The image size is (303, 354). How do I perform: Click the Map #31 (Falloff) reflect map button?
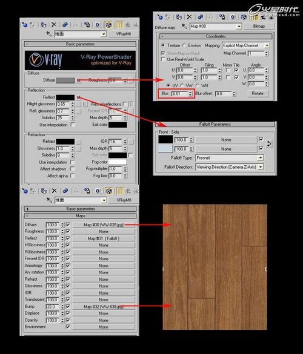[x=104, y=238]
